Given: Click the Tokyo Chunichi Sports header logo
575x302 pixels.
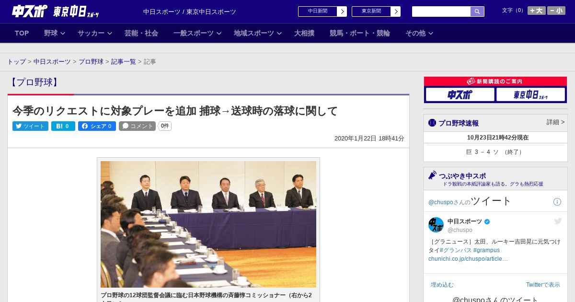Looking at the screenshot, I should tap(76, 12).
